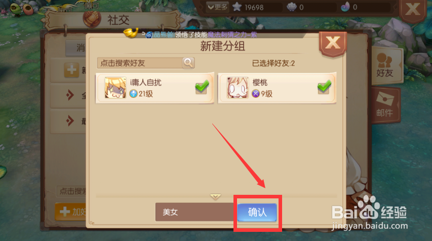Edit the group name field 美女
The width and height of the screenshot is (432, 241).
[x=195, y=212]
